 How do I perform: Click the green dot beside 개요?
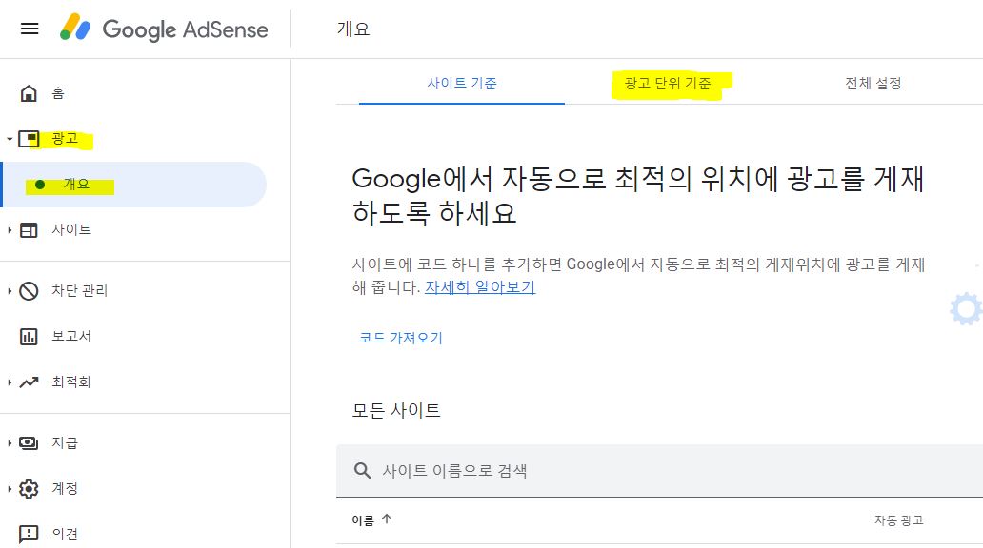click(40, 185)
